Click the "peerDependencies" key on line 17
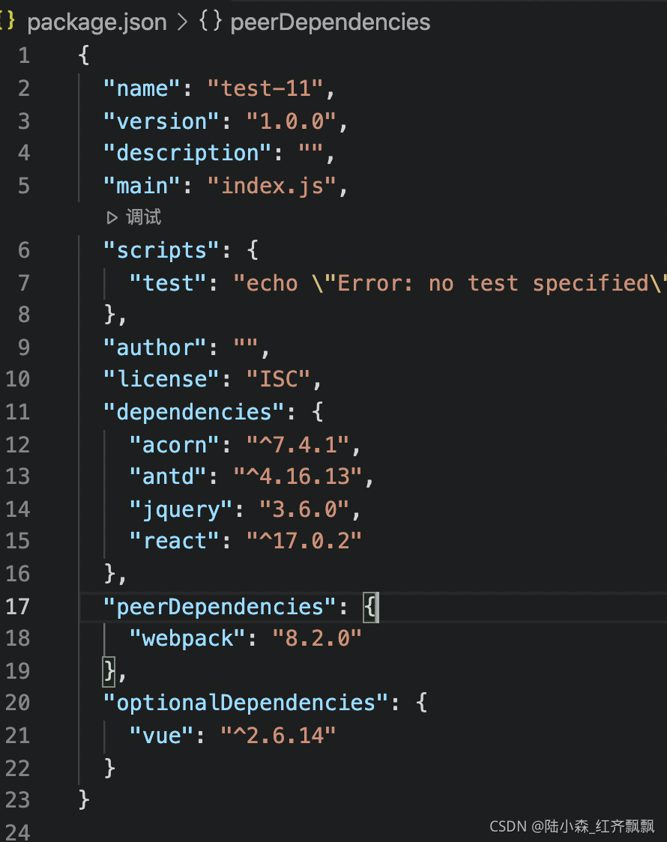The image size is (667, 842). (x=220, y=607)
